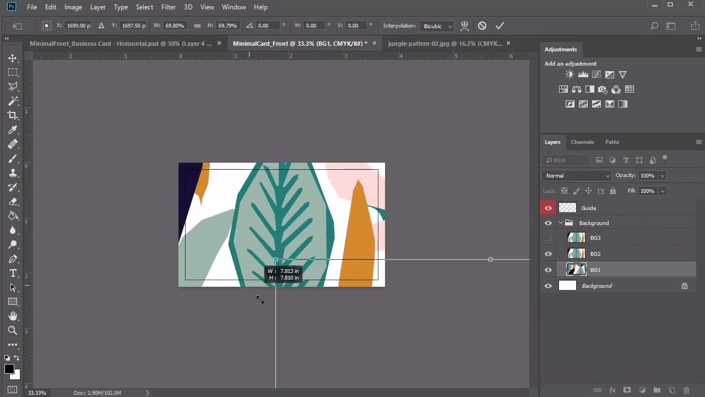Select the Crop tool
Image resolution: width=705 pixels, height=397 pixels.
(x=13, y=115)
